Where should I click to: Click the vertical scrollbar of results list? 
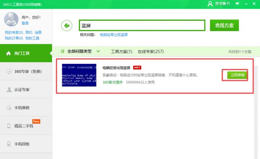point(256,112)
